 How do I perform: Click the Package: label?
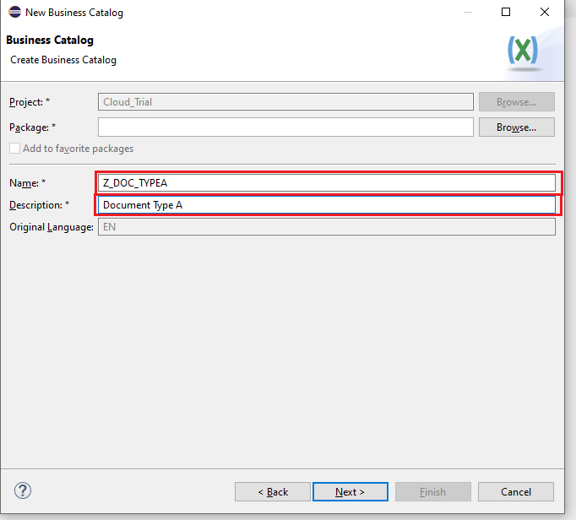click(32, 127)
